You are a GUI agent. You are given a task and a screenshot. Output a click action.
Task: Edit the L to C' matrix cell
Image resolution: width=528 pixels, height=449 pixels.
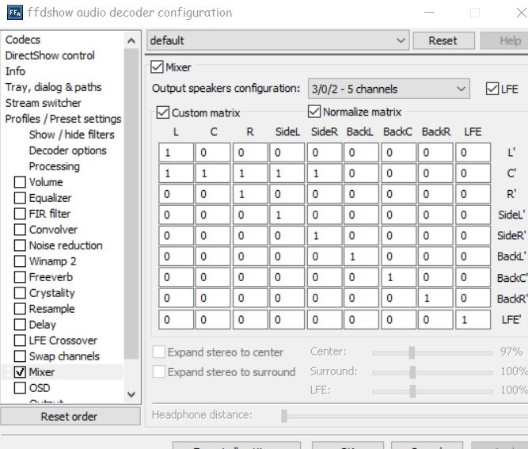click(x=176, y=173)
